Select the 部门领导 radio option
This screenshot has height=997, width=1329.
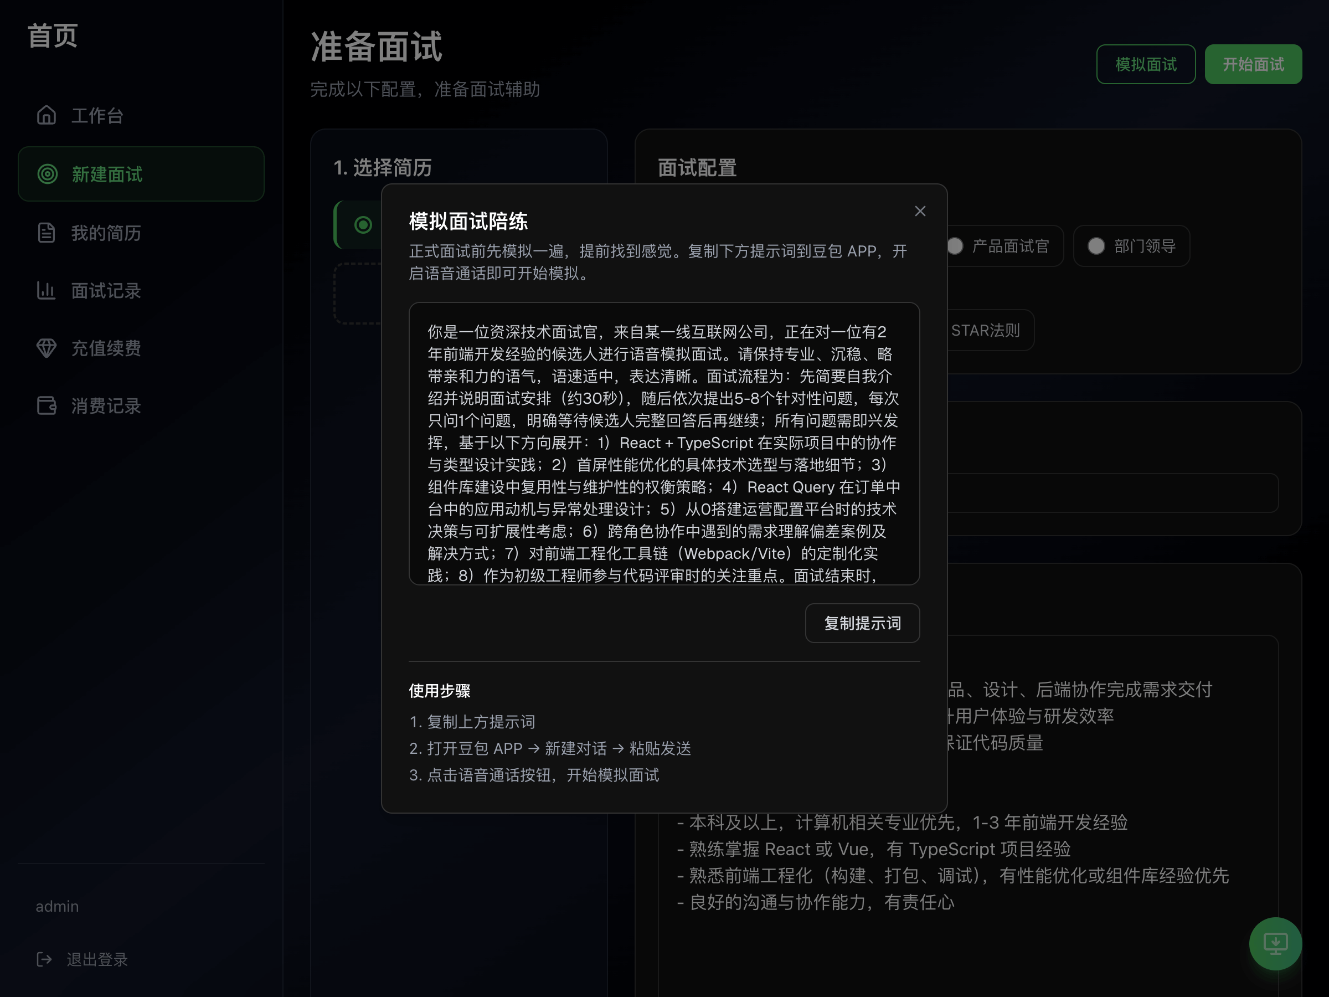pyautogui.click(x=1096, y=246)
